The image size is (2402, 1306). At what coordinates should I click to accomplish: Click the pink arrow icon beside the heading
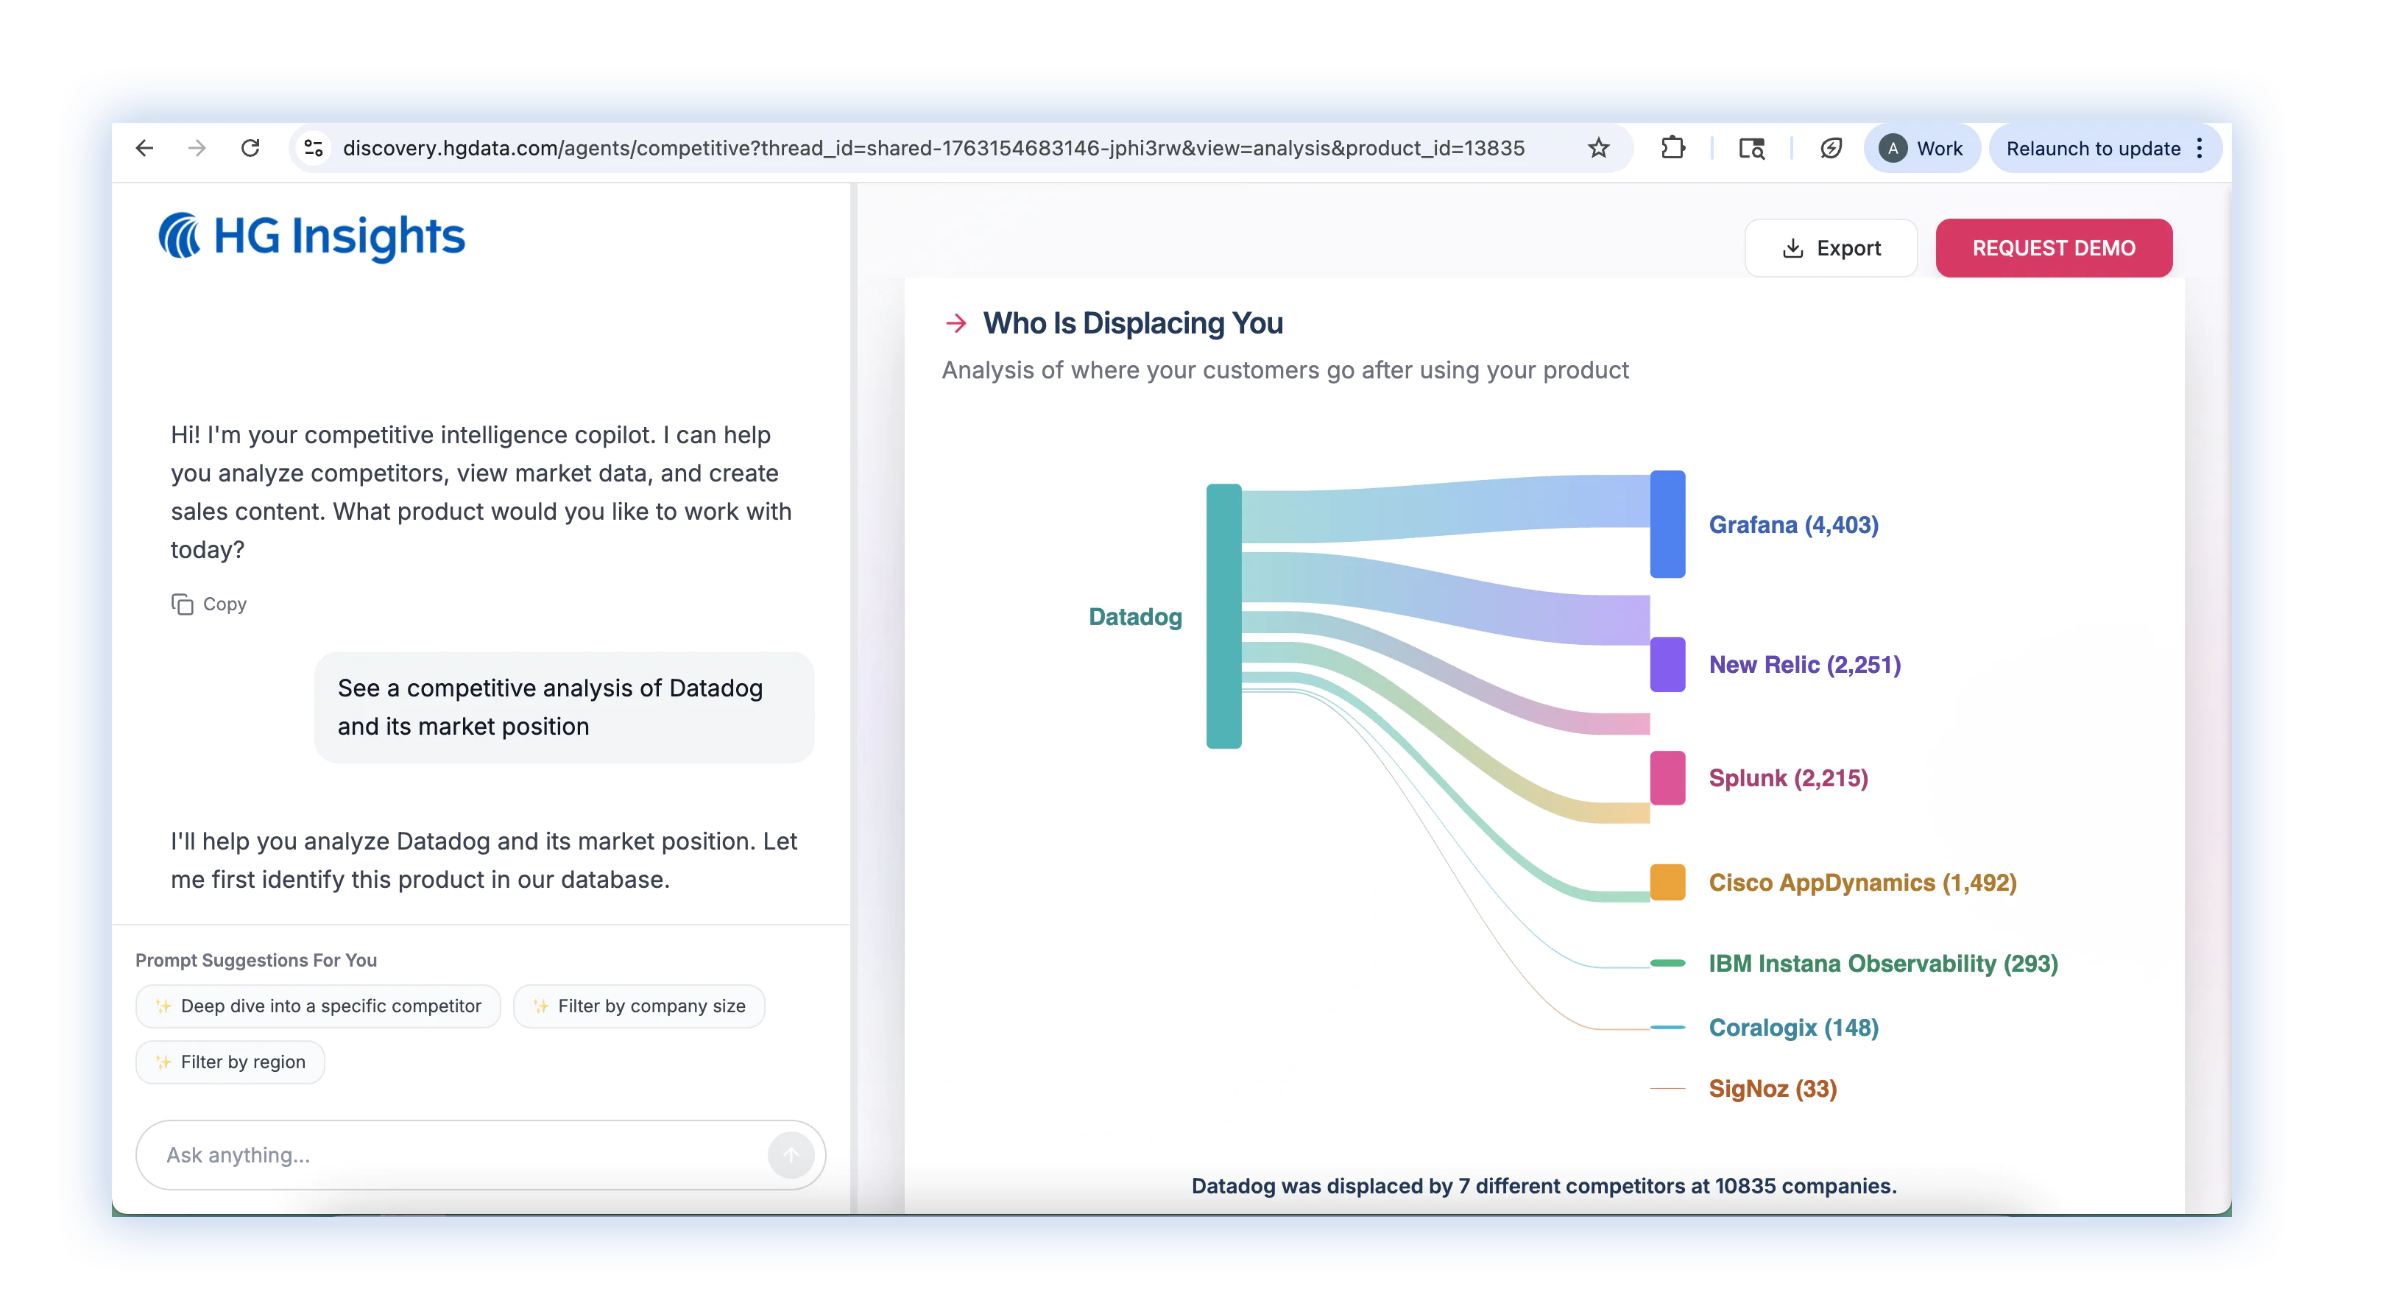tap(955, 322)
